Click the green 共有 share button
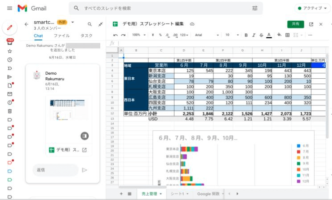 [x=295, y=24]
